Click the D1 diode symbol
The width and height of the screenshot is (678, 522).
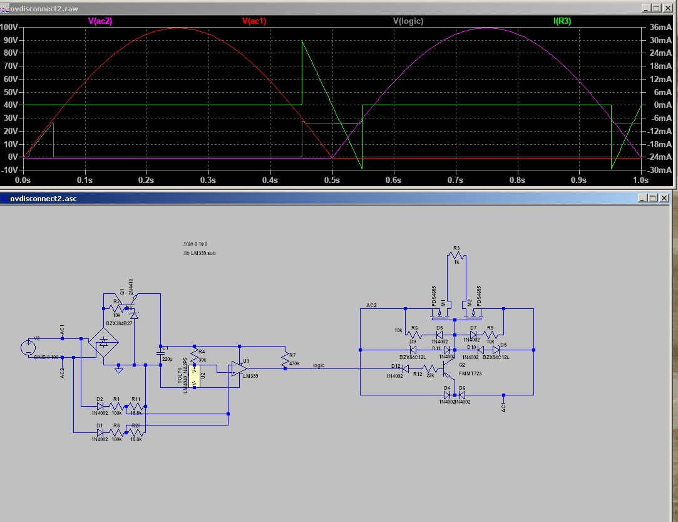(100, 432)
